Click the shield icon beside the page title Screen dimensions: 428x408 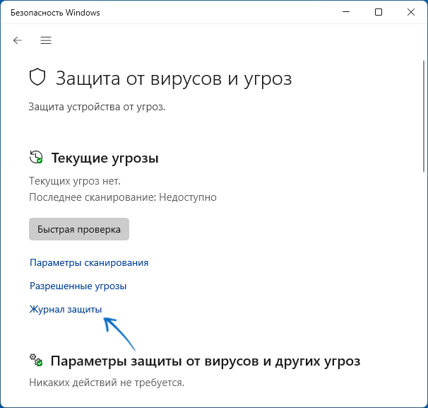pos(37,77)
